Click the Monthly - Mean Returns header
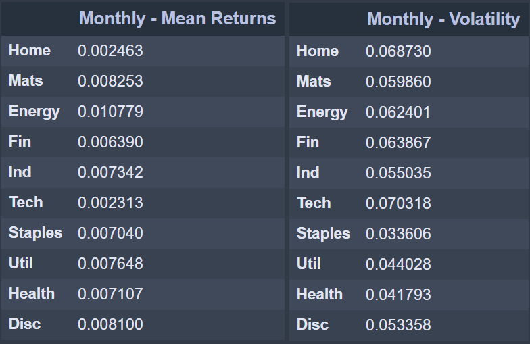 pos(177,18)
